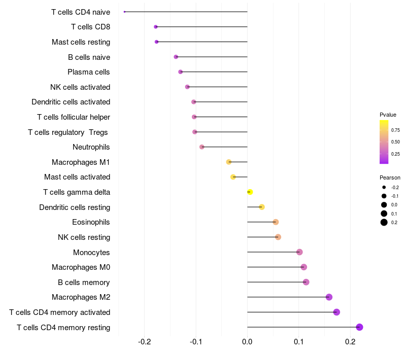Click the Neutrophils data point
The height and width of the screenshot is (355, 406).
(201, 147)
